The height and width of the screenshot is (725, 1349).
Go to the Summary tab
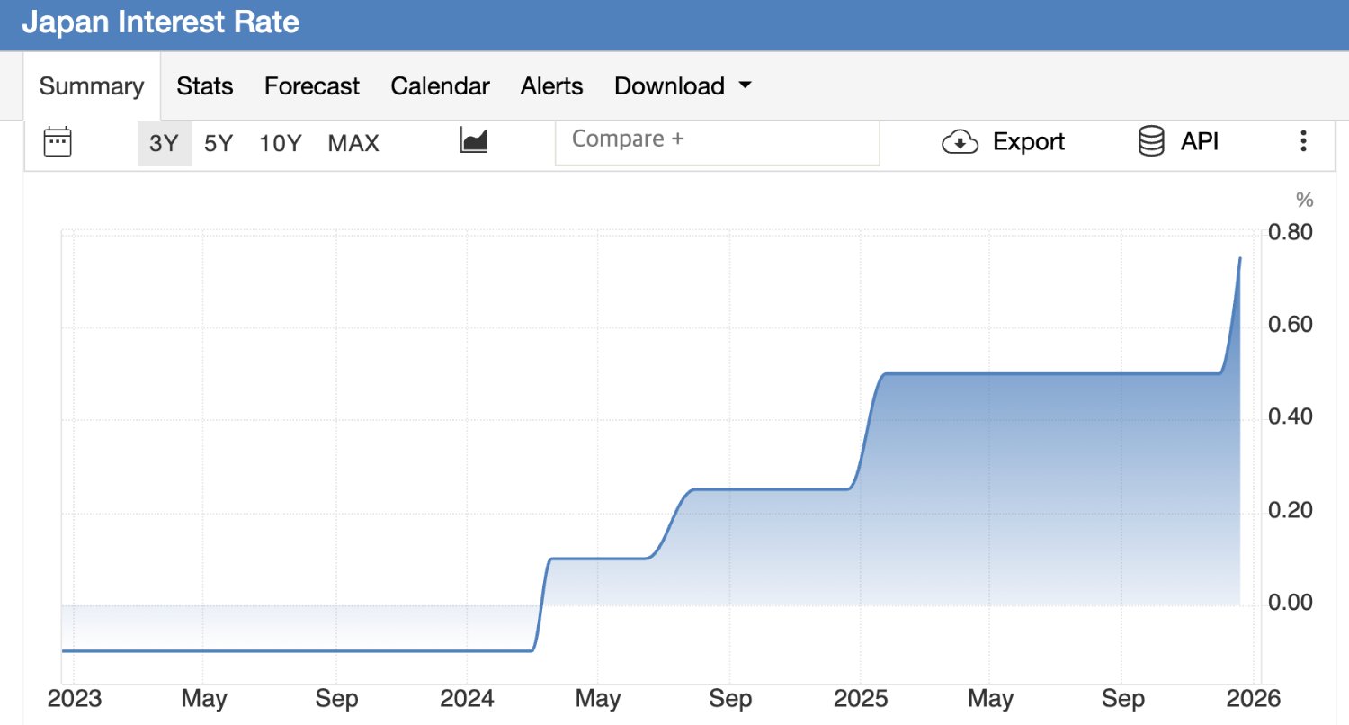92,86
